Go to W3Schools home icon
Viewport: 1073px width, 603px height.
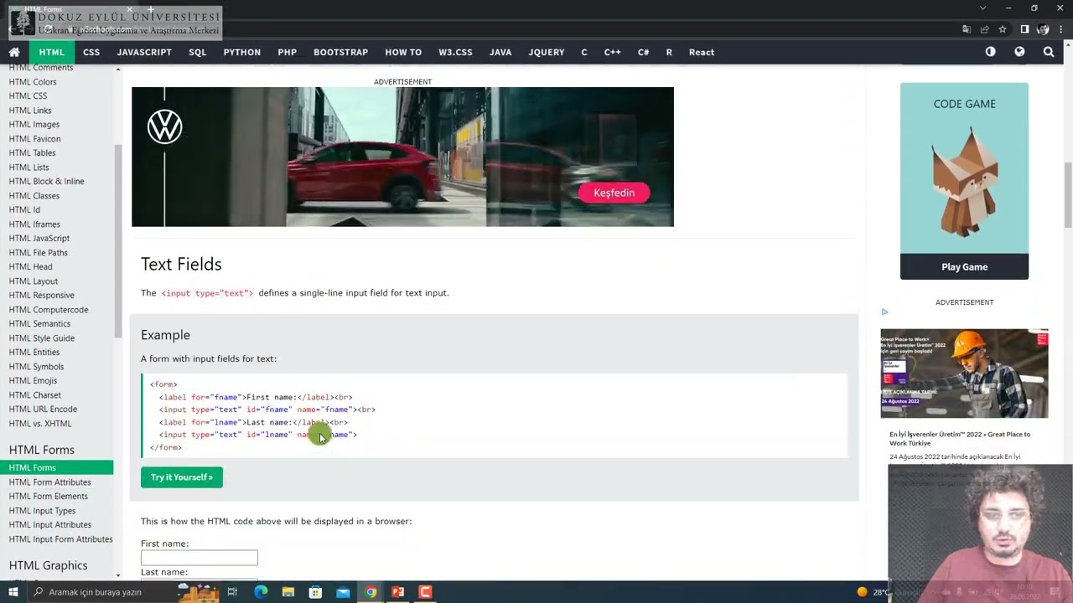(14, 52)
